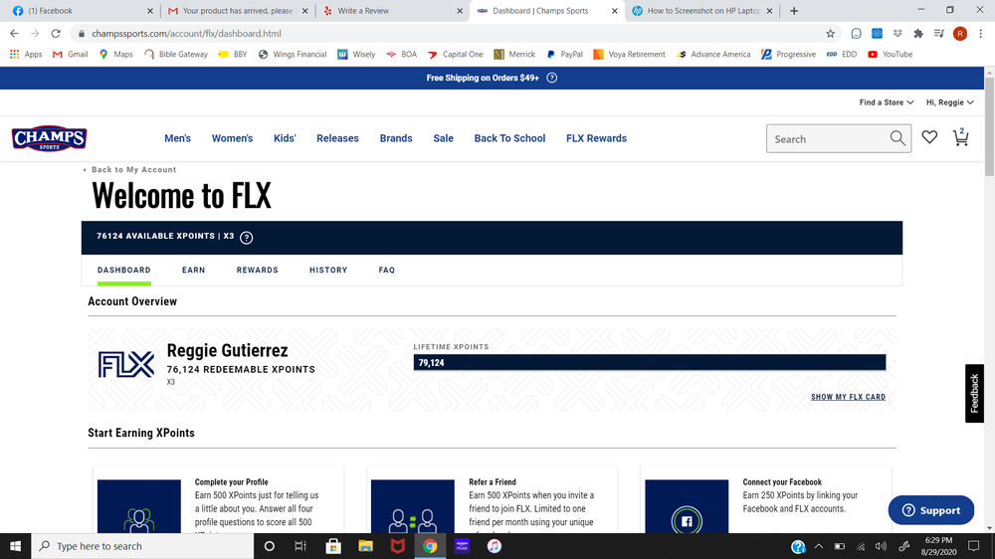Bookmark page with the star icon
Screen dimensions: 995x559
click(x=831, y=33)
